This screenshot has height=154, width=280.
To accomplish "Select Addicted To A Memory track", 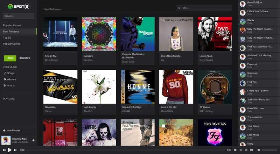I will click(x=259, y=57).
